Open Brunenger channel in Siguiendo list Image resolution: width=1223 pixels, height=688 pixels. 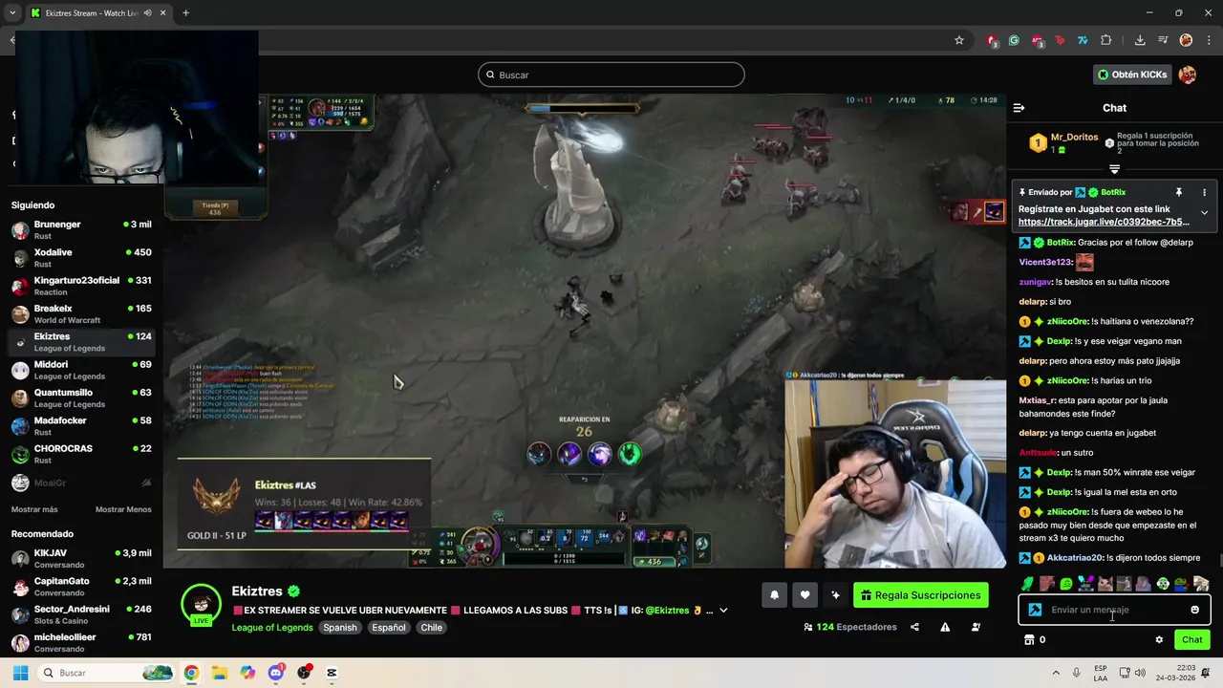tap(81, 230)
